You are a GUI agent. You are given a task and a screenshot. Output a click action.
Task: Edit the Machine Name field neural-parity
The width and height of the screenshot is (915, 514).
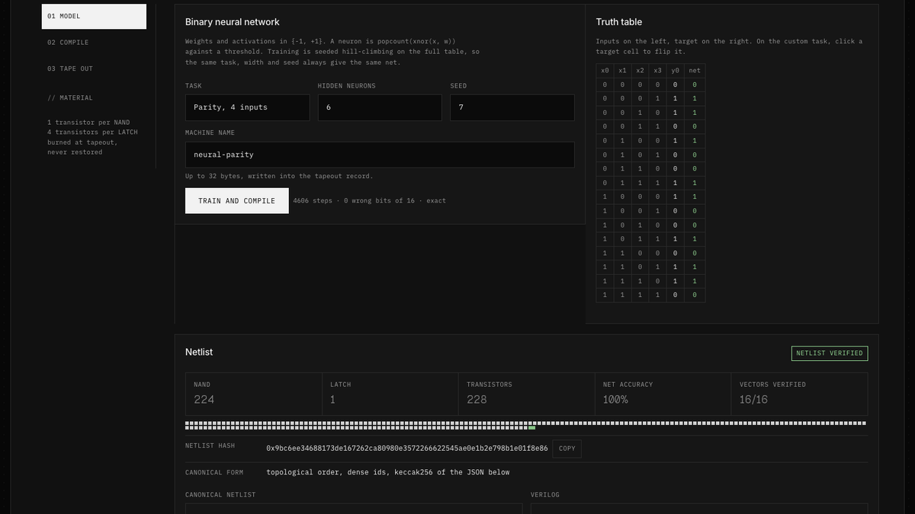tap(380, 155)
